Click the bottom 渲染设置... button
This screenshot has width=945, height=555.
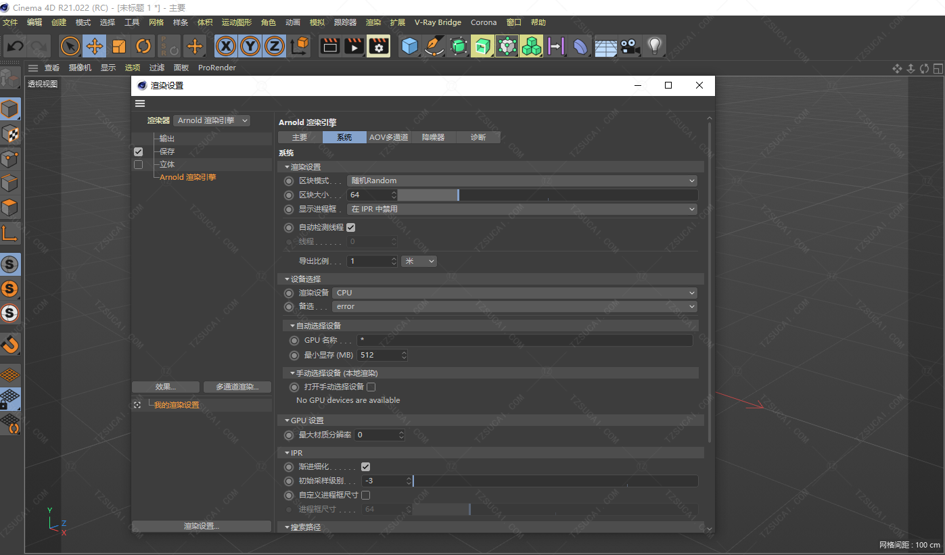202,526
